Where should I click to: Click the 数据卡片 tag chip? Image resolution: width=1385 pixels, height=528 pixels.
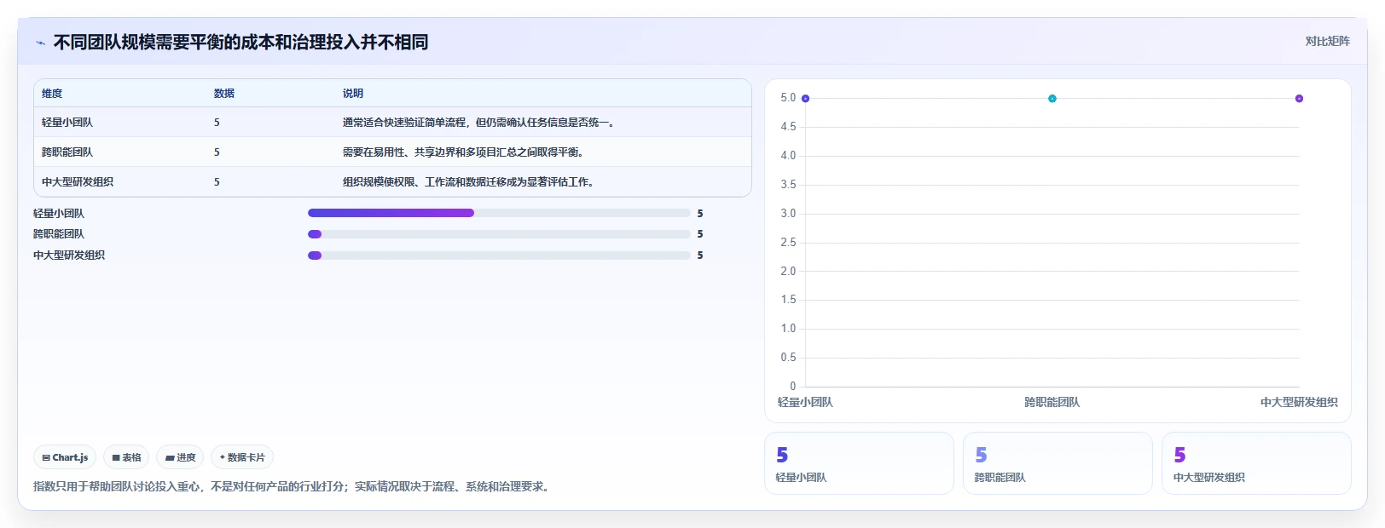[242, 457]
